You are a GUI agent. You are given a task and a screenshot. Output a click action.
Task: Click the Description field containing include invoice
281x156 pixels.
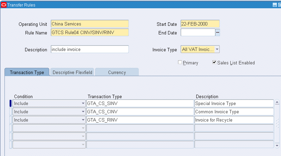90,49
